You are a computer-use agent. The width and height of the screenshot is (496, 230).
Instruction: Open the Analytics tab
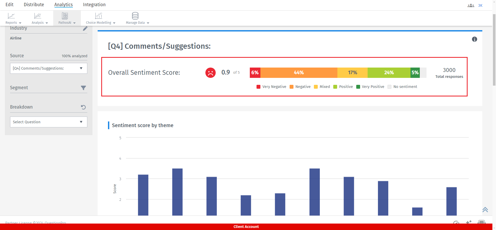tap(64, 5)
